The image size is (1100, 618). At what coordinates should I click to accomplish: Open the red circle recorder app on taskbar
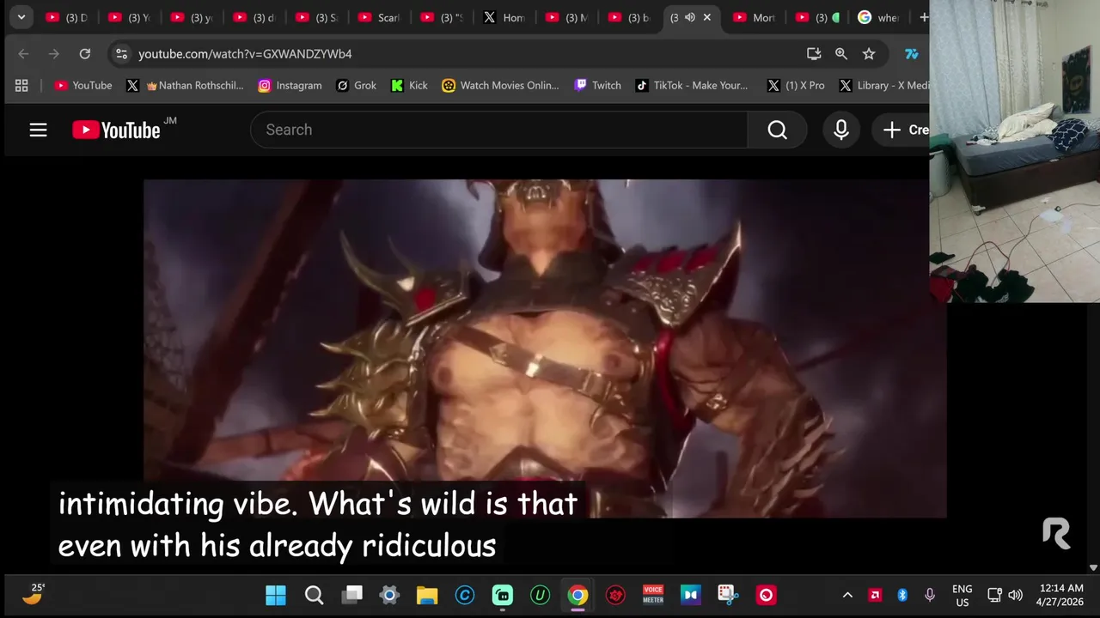[766, 595]
